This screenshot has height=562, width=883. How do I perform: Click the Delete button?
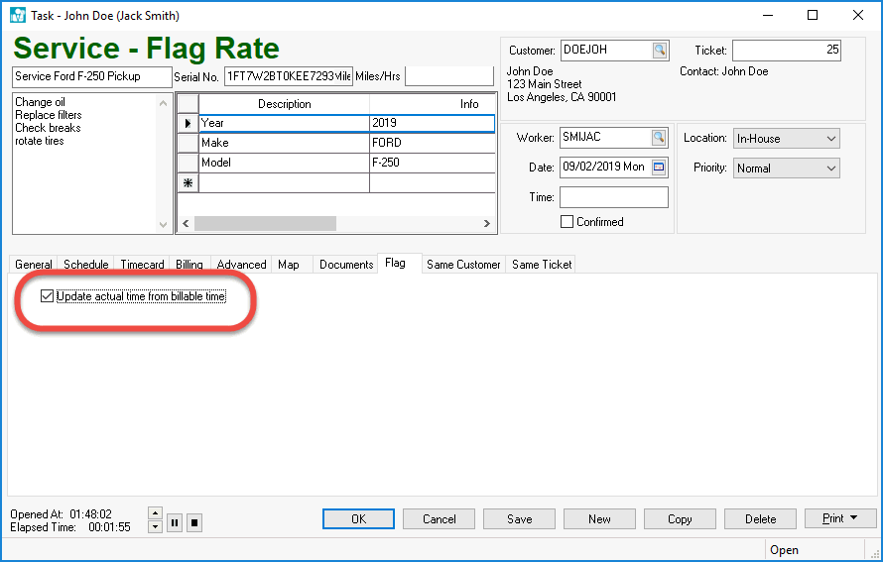click(760, 518)
